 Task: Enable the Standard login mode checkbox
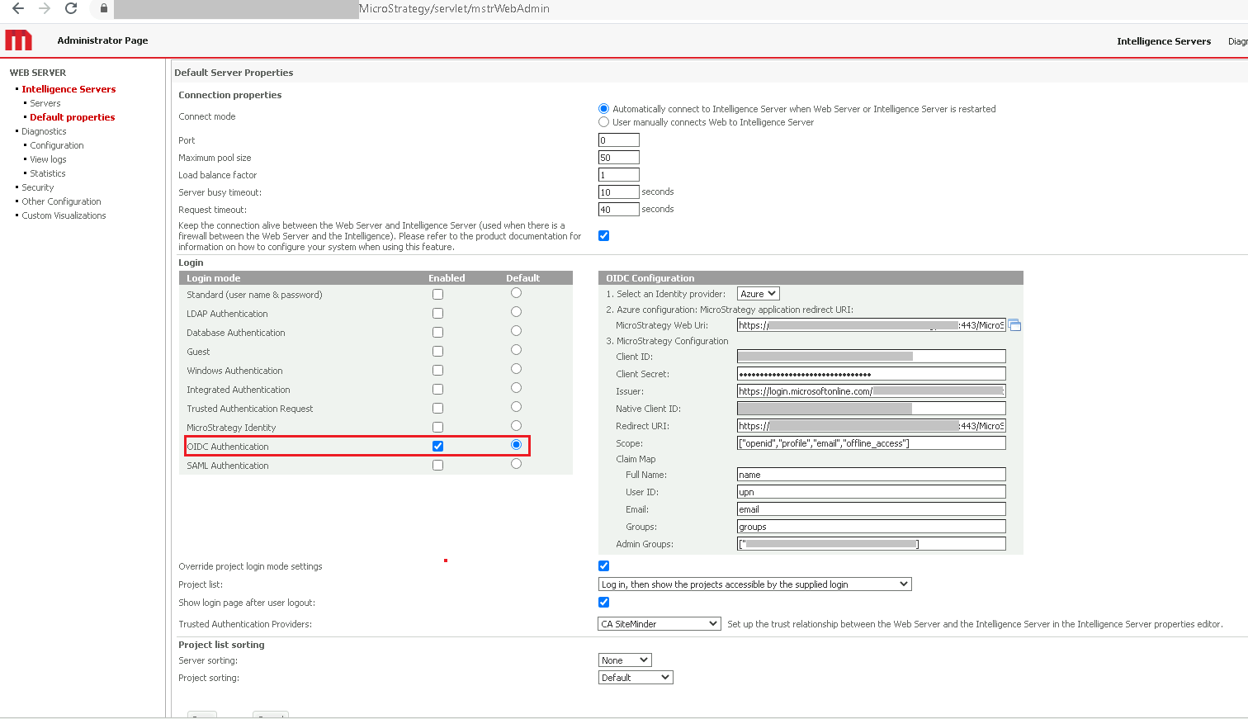tap(437, 295)
